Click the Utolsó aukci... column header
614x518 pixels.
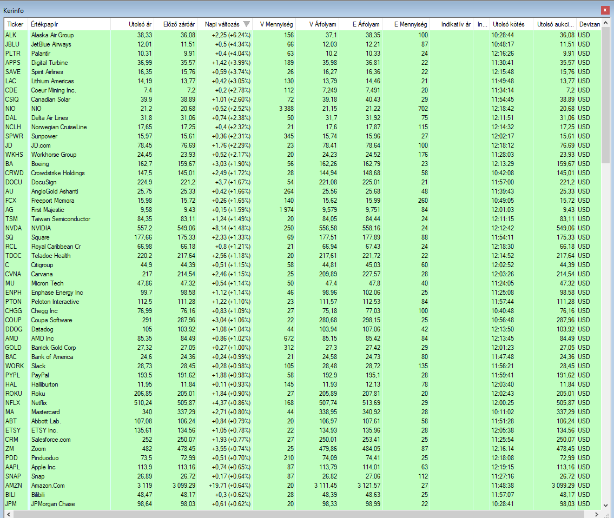554,24
